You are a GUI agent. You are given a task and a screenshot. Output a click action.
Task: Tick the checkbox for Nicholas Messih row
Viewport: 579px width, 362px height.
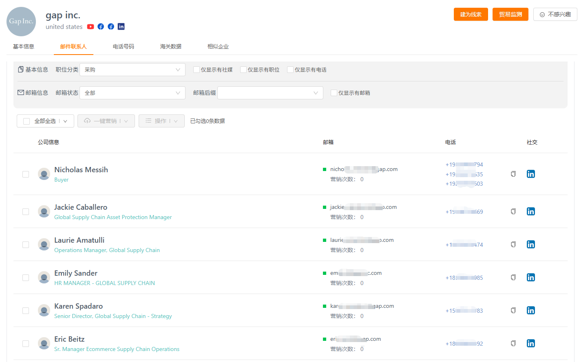point(26,174)
